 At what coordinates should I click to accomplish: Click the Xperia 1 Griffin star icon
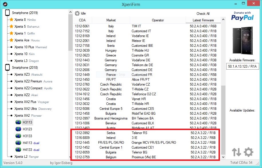pos(11,33)
